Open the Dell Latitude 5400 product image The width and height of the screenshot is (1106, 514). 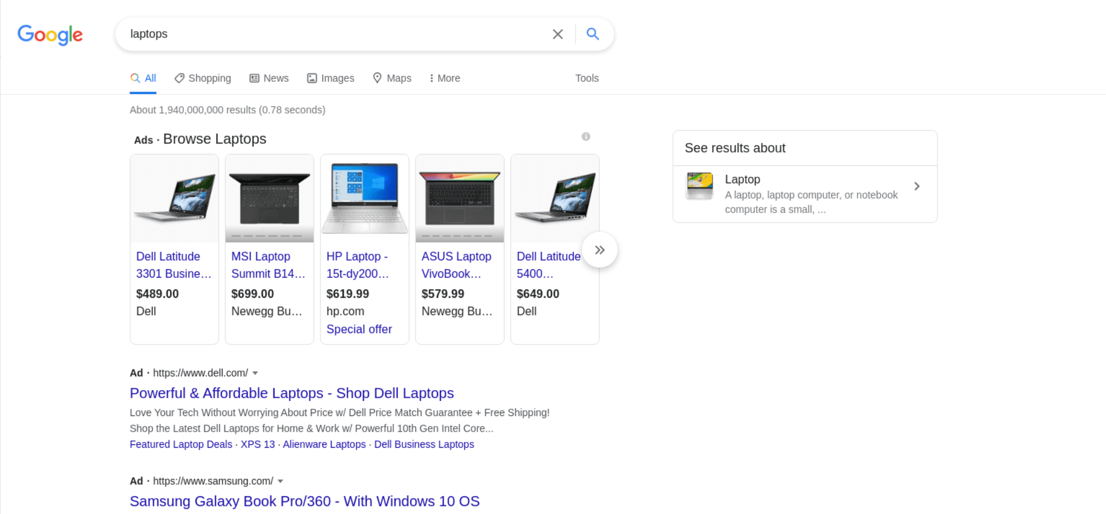pos(555,198)
